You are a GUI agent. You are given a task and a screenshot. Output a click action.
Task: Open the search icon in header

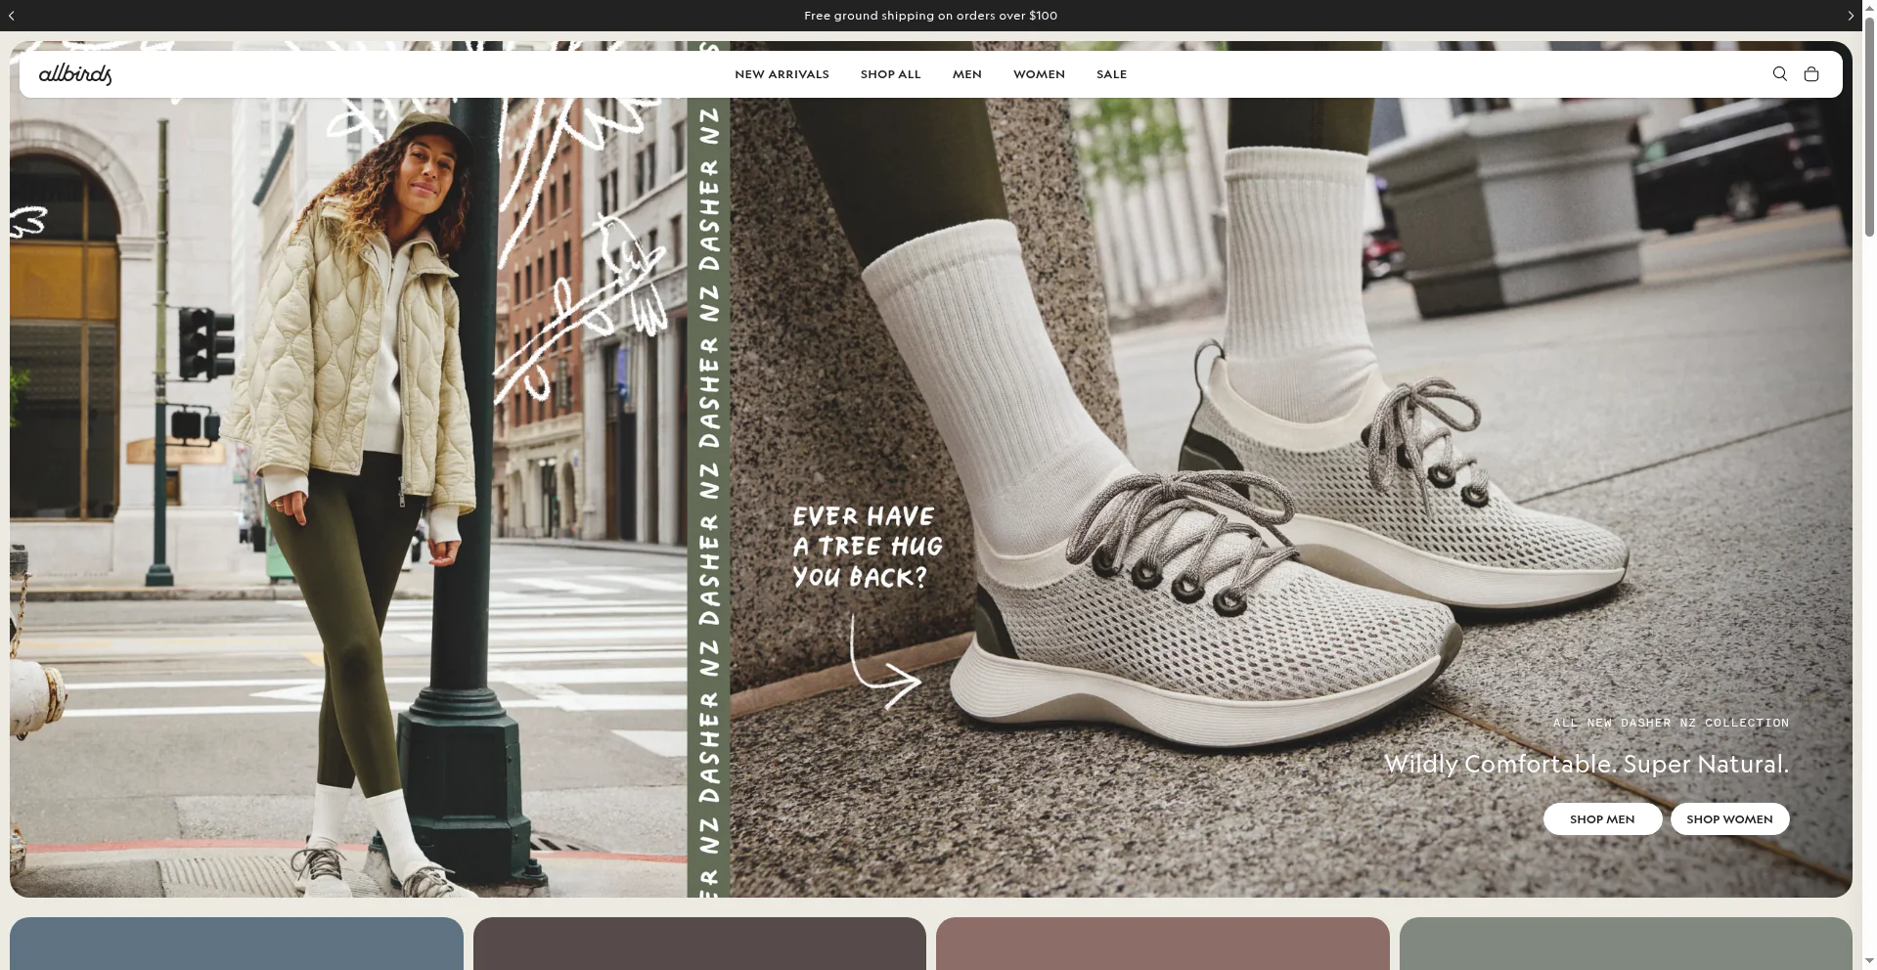point(1779,74)
